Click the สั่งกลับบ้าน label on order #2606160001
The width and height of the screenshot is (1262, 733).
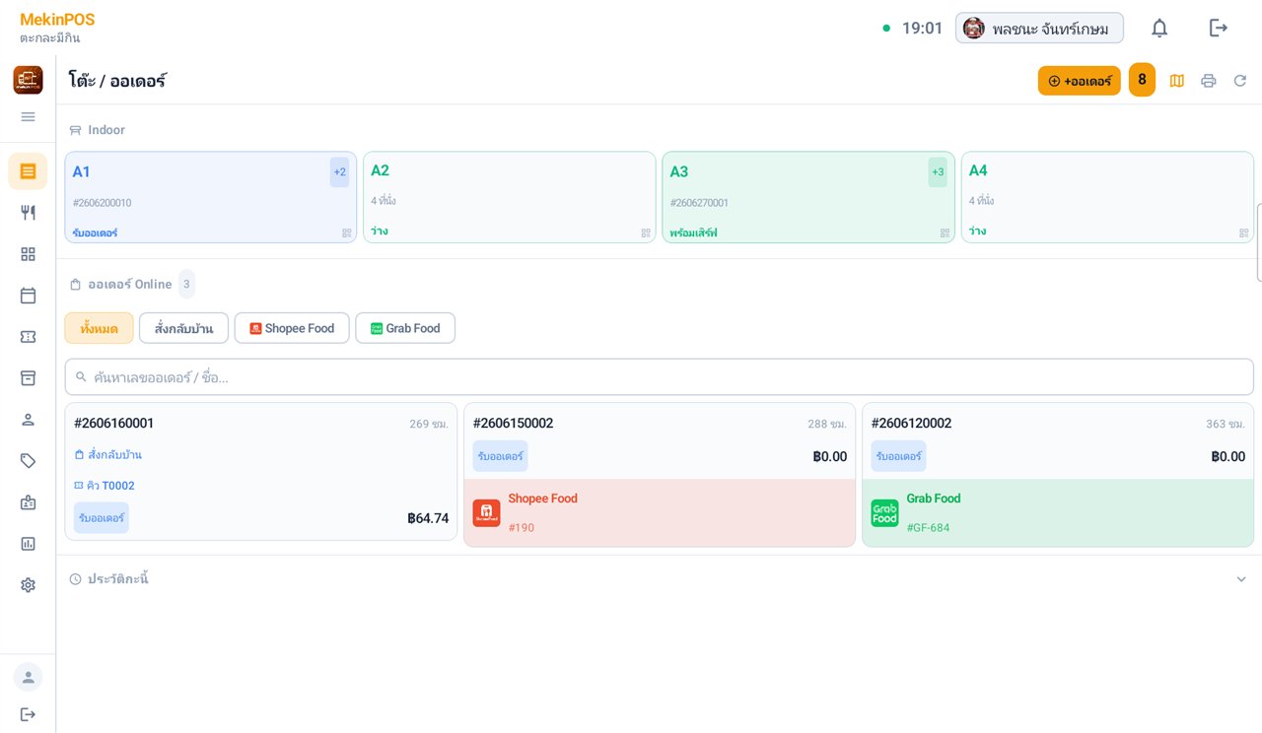114,455
